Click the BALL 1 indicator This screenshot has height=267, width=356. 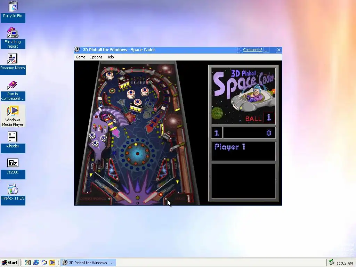[x=259, y=118]
